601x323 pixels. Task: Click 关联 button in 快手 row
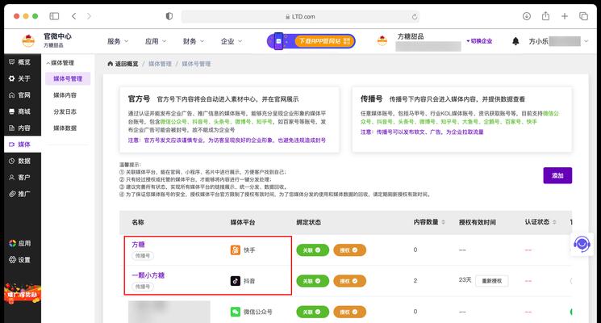click(312, 250)
